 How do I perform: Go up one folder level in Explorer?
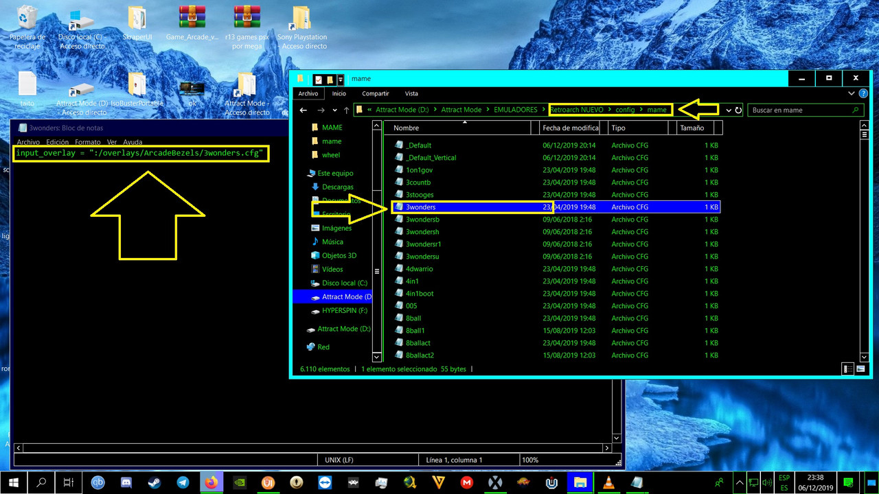point(346,110)
